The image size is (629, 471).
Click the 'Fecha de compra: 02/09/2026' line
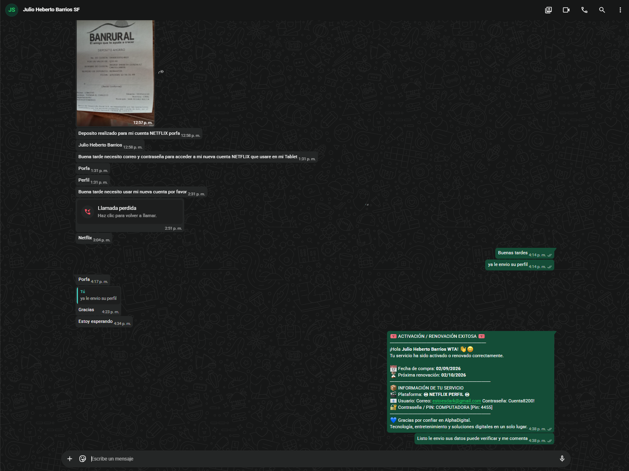click(x=425, y=368)
